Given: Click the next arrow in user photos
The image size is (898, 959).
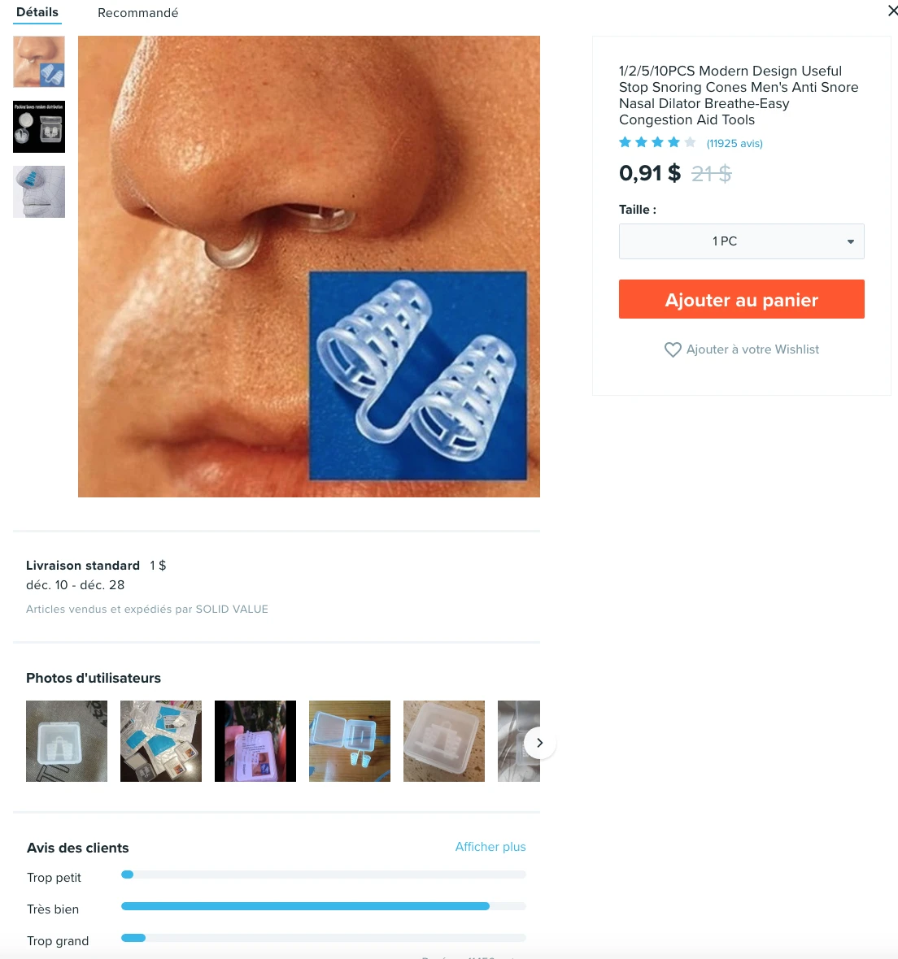Looking at the screenshot, I should pos(539,743).
